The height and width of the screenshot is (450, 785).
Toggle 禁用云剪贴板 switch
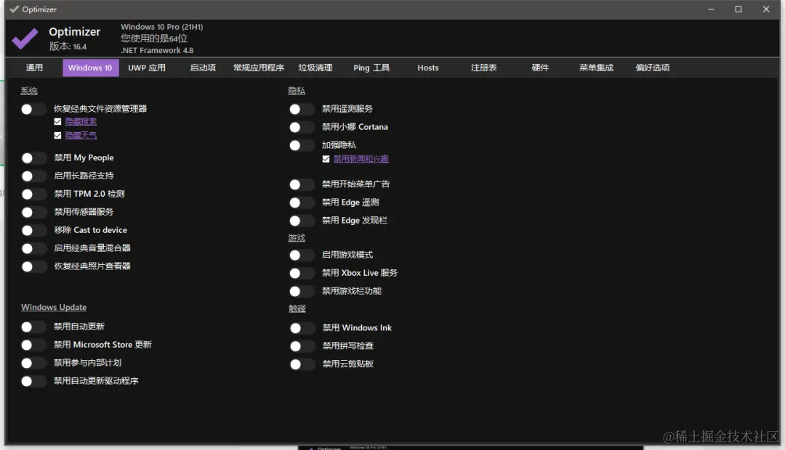(302, 364)
